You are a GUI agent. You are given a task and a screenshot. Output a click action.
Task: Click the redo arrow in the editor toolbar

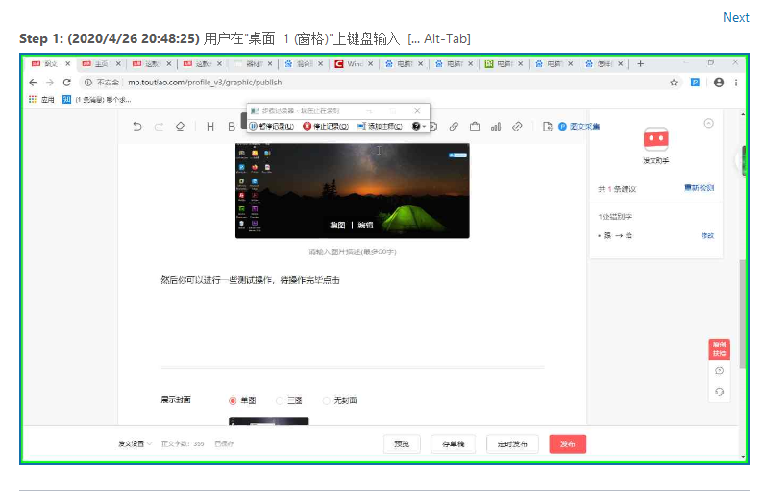point(159,127)
